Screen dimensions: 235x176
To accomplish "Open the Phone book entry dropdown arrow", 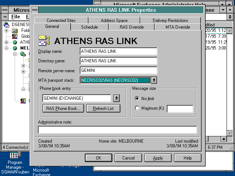I will [x=116, y=98].
